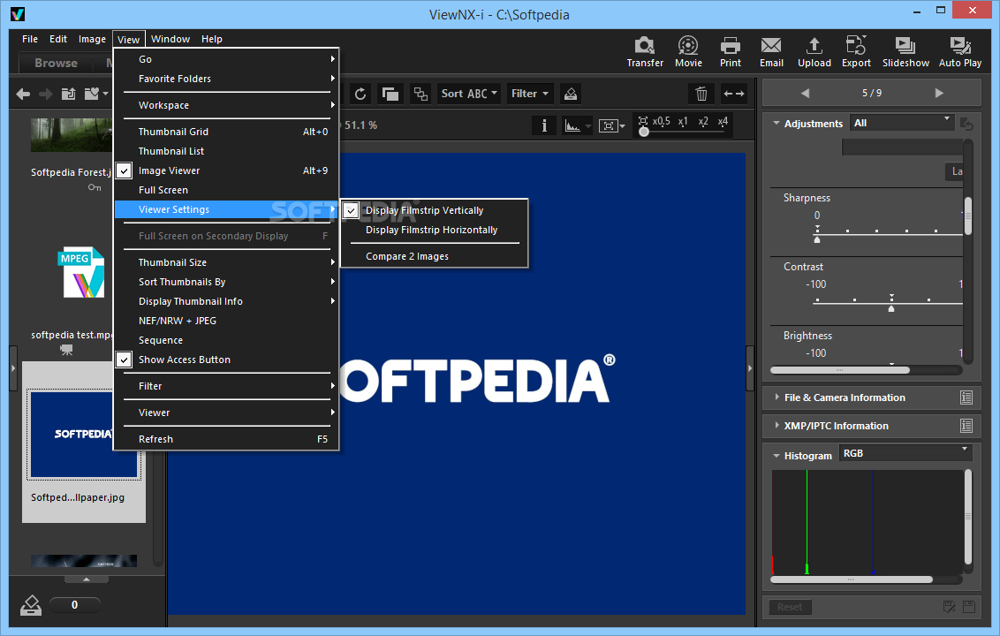1000x636 pixels.
Task: Go to previous image in navigator
Action: click(805, 93)
